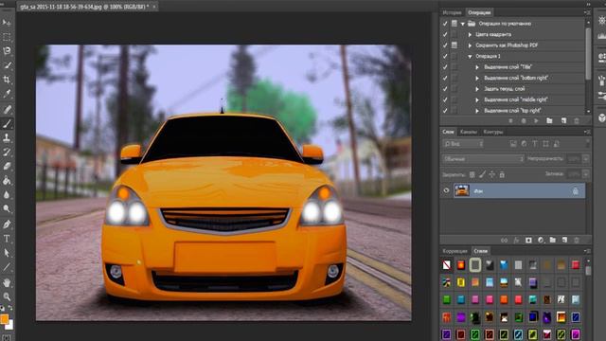Click record button in Actions panel
This screenshot has height=341, width=606.
tap(524, 121)
